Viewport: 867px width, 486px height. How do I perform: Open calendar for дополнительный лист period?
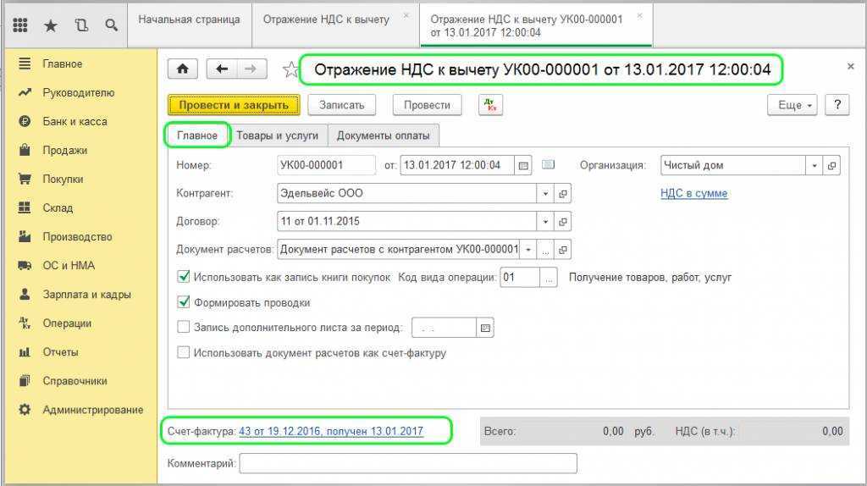coord(485,328)
